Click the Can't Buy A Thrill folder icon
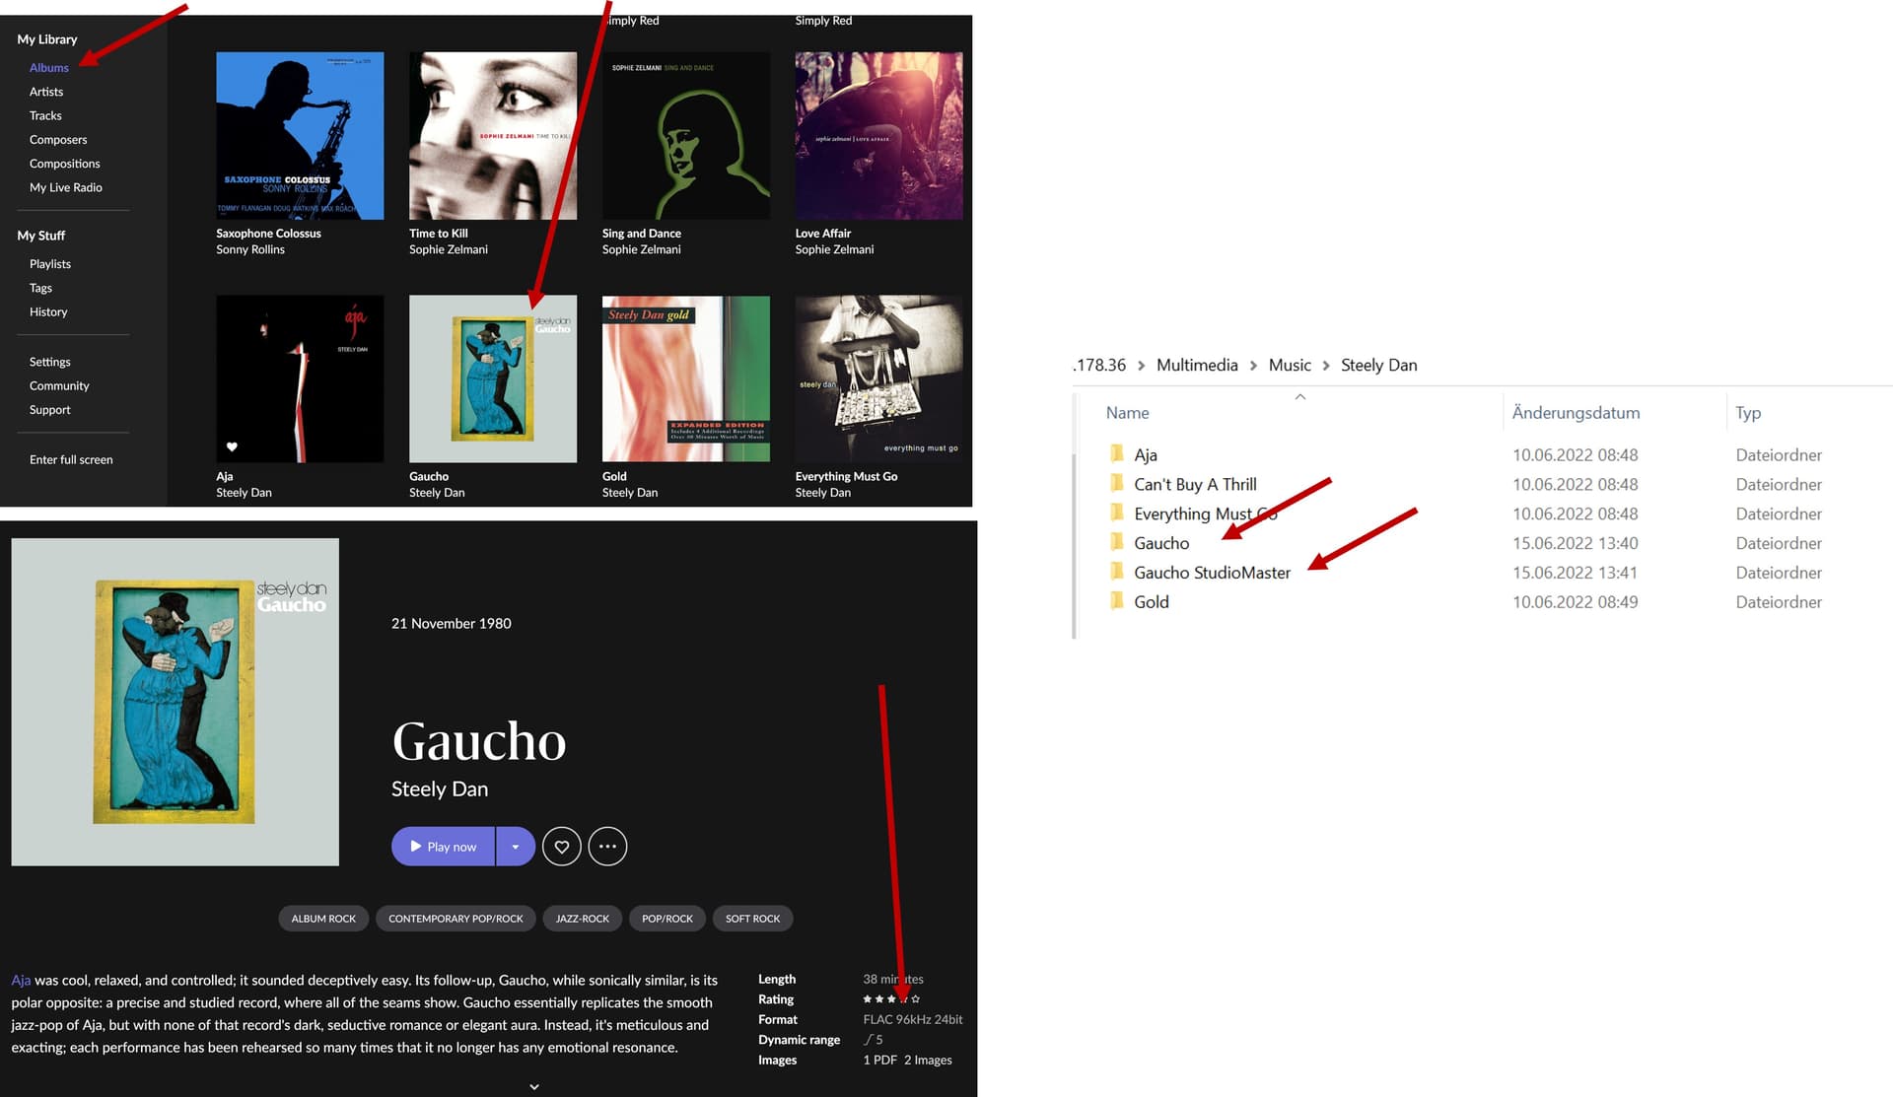The height and width of the screenshot is (1097, 1893). click(x=1117, y=484)
